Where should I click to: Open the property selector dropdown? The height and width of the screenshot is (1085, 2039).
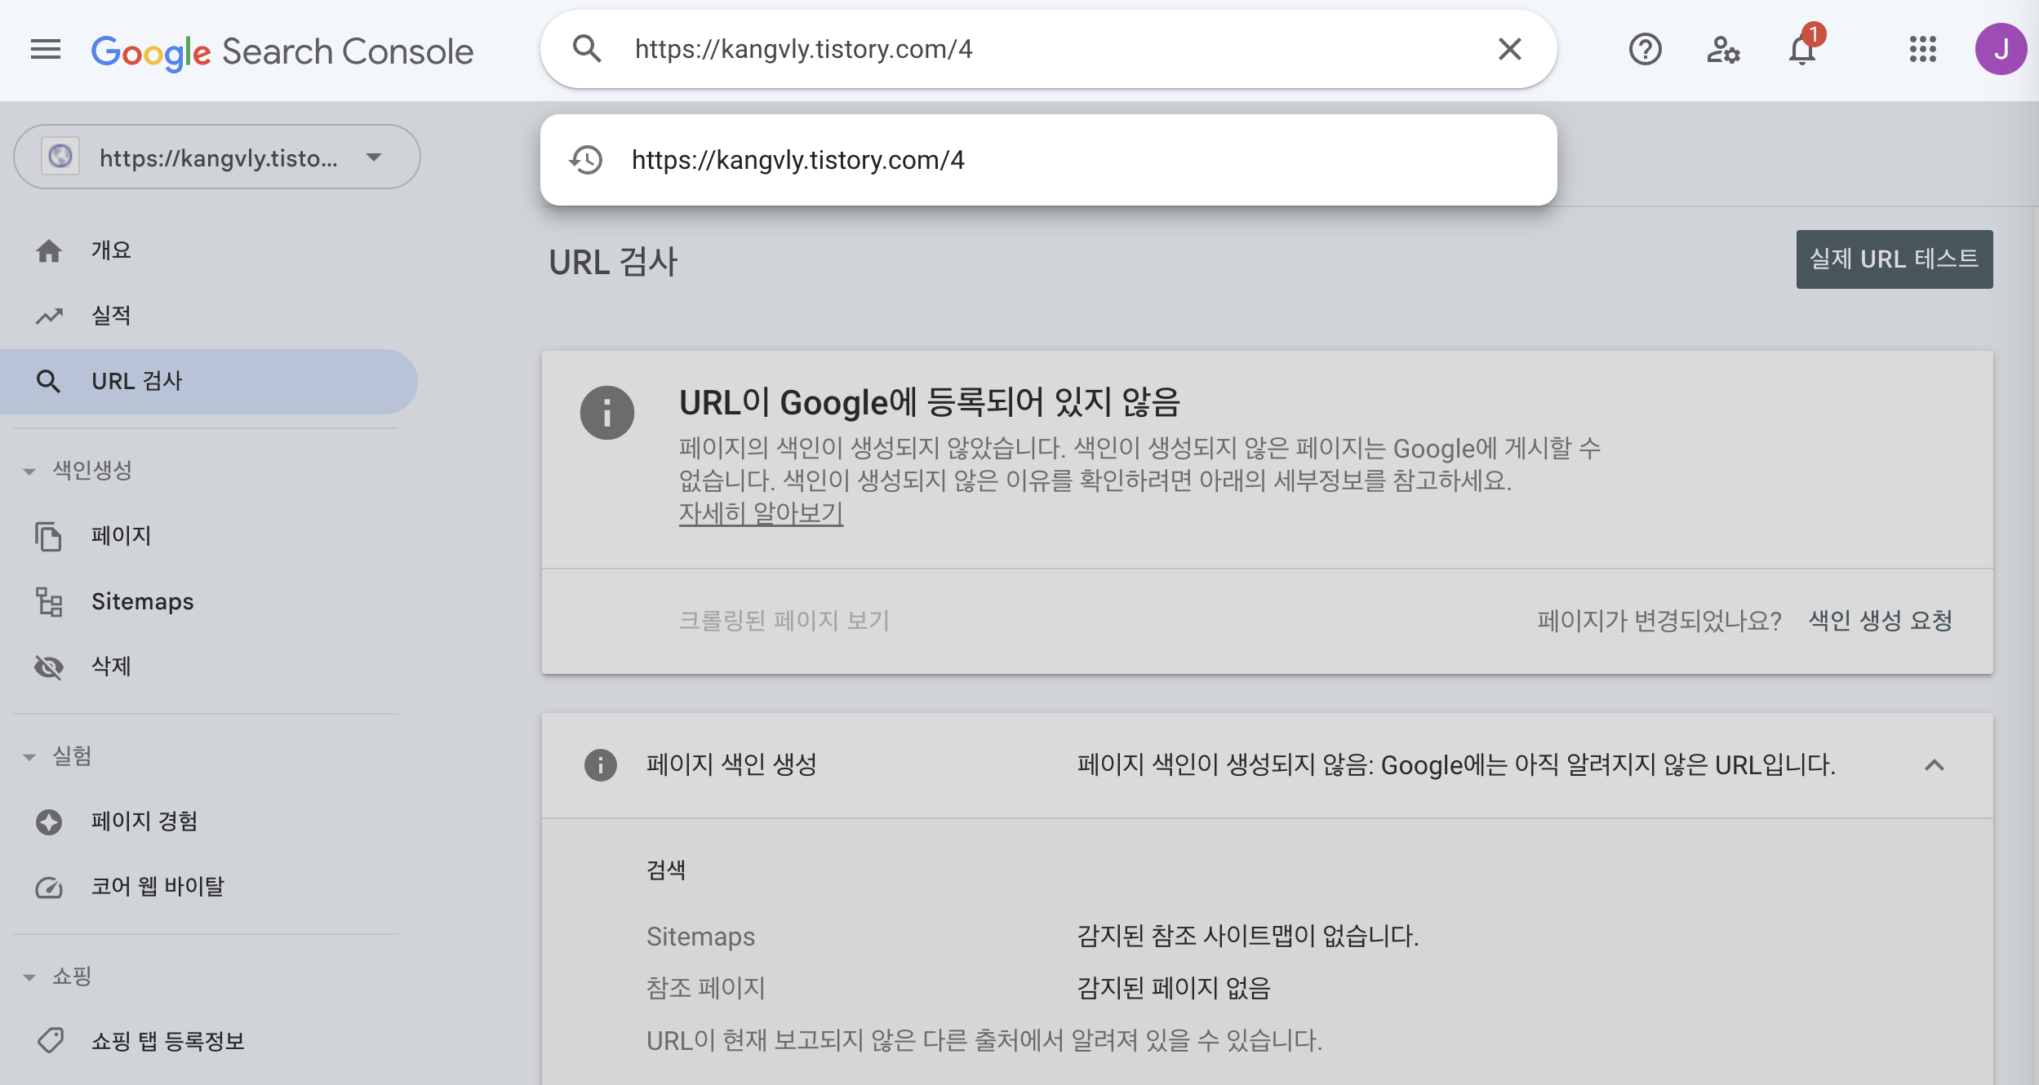[x=217, y=157]
